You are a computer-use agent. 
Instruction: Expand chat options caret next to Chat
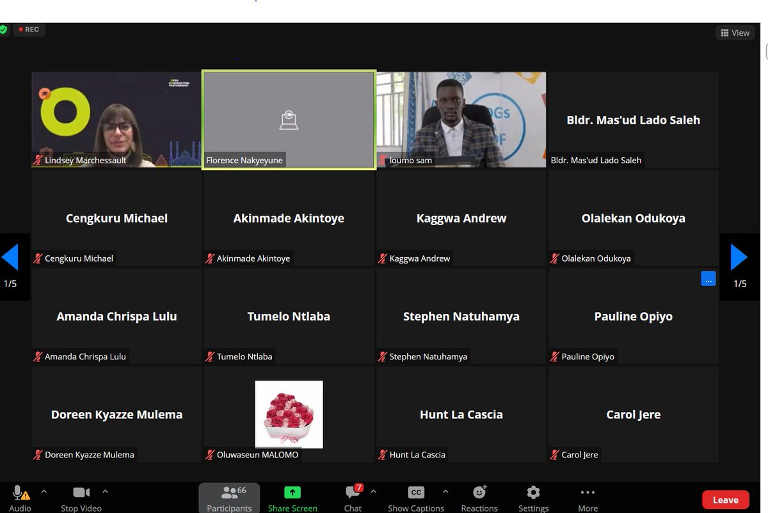point(373,492)
